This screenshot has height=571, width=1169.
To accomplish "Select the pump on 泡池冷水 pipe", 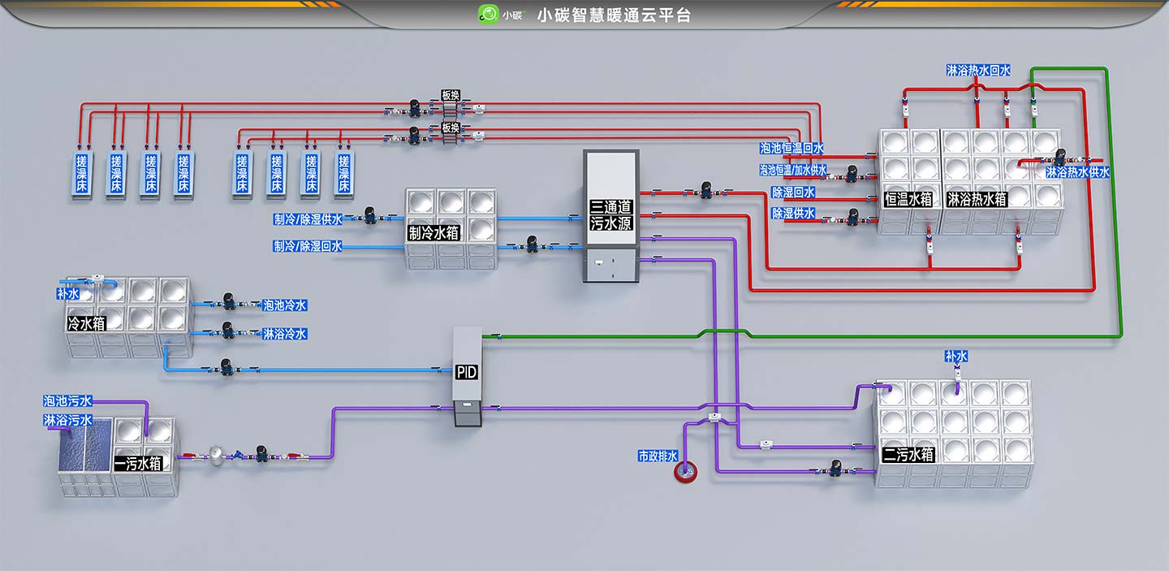I will tap(229, 305).
